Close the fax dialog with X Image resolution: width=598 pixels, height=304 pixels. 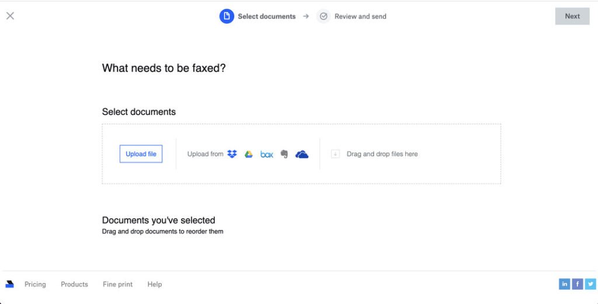click(x=10, y=16)
